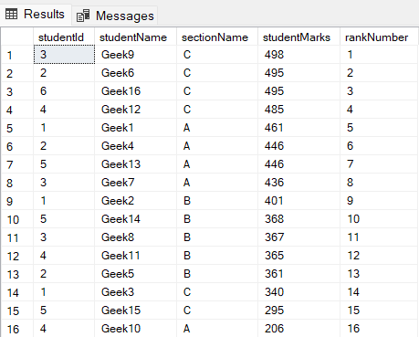This screenshot has height=337, width=419.
Task: Click the cell containing Geek14
Action: 136,219
